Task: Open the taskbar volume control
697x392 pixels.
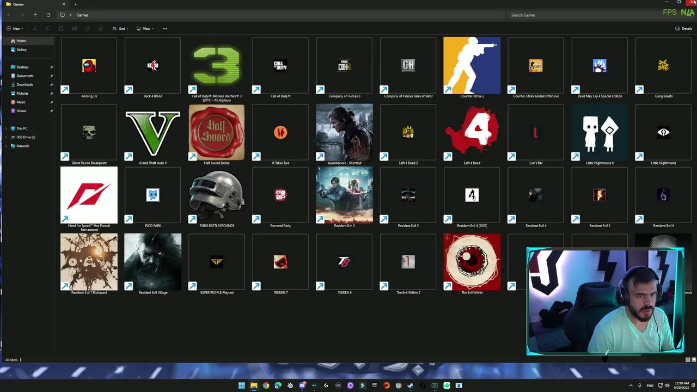Action: 667,385
